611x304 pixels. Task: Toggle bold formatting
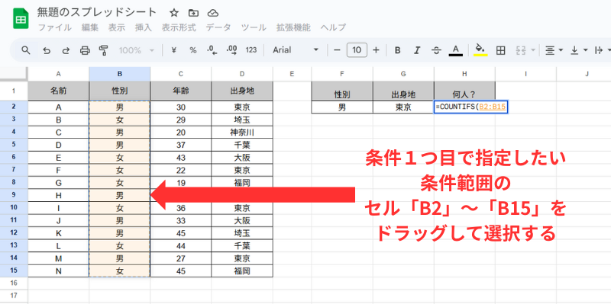(397, 50)
